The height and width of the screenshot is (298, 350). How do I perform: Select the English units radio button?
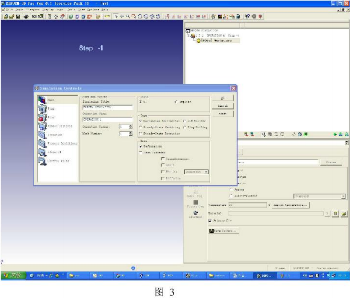tap(176, 102)
